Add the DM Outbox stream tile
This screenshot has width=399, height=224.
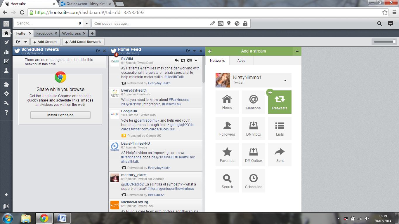254,155
